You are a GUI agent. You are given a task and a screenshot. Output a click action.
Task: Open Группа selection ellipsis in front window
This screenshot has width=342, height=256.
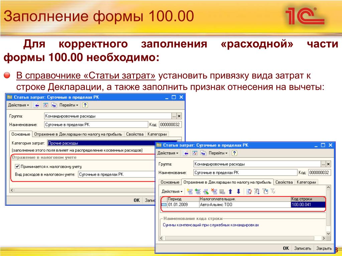[x=323, y=164]
